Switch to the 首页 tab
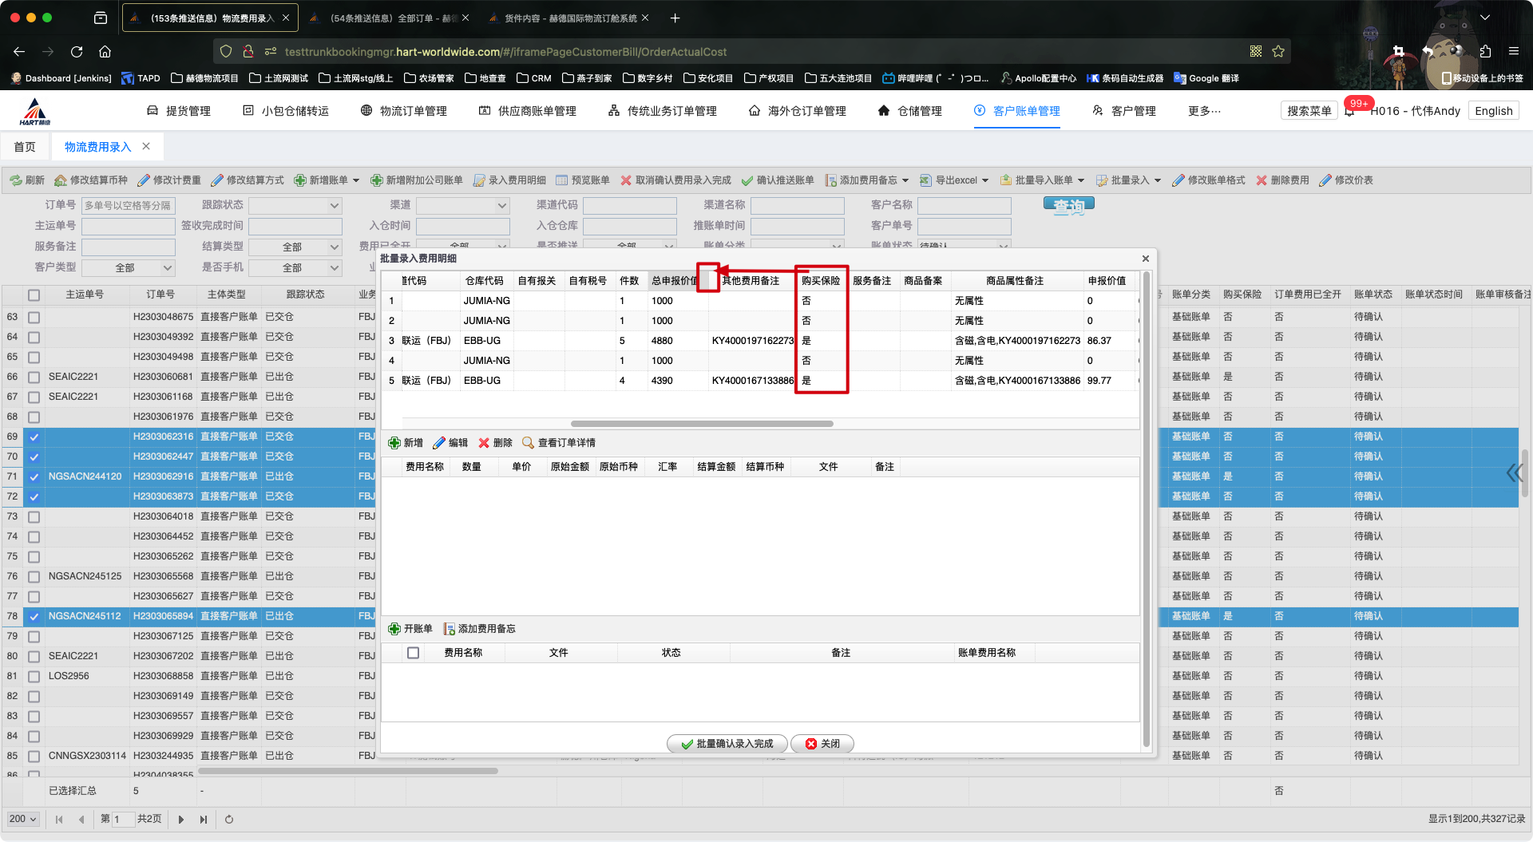The width and height of the screenshot is (1533, 842). click(25, 147)
